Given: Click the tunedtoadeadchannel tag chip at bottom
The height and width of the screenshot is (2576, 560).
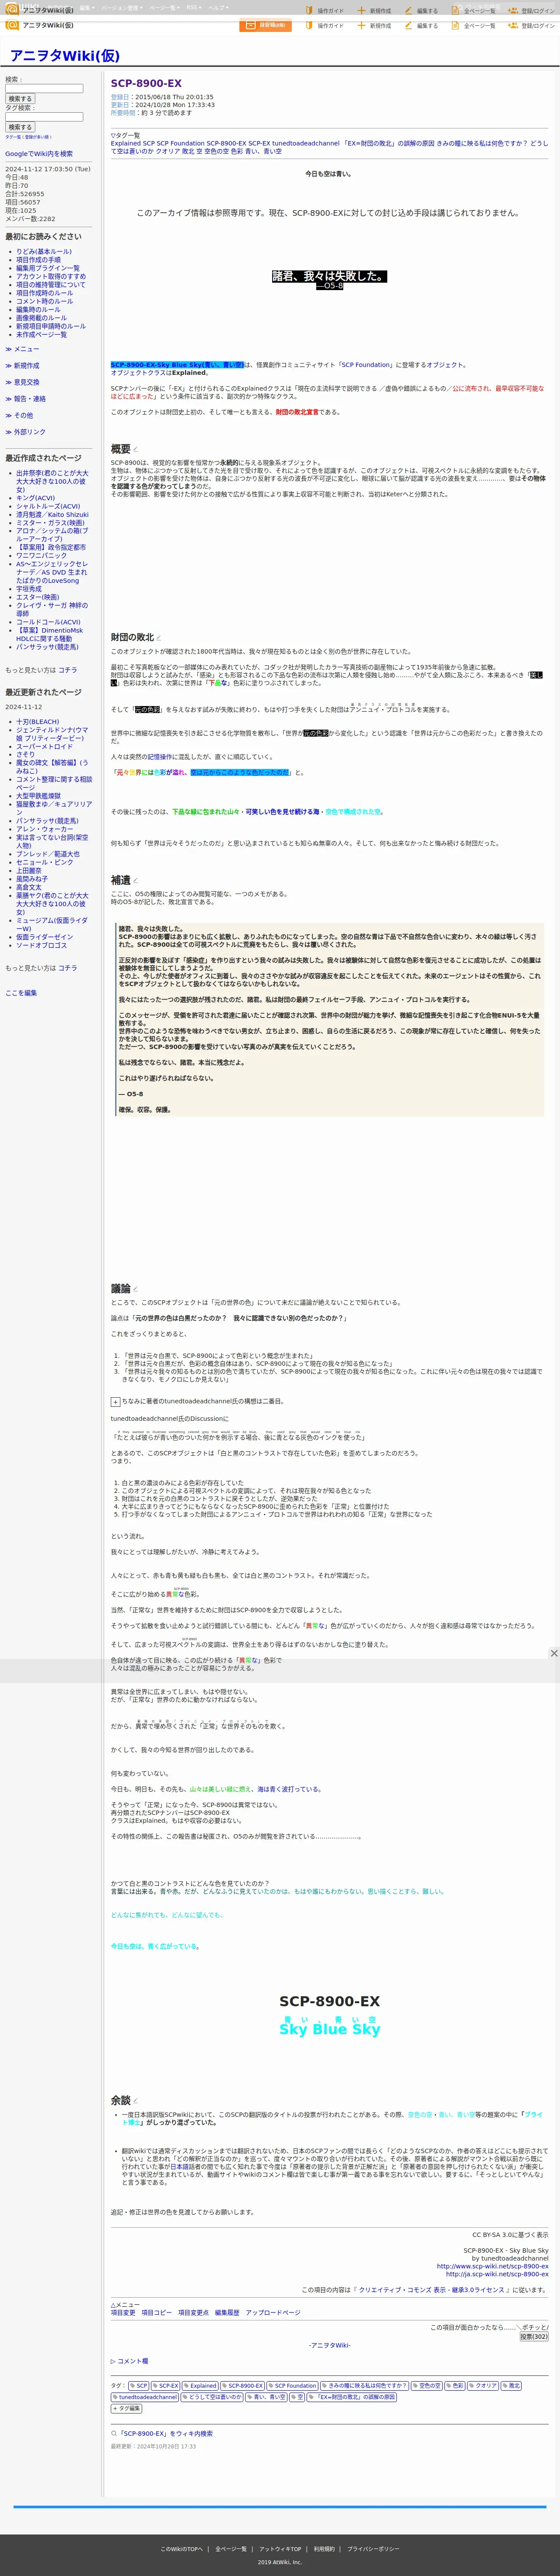Looking at the screenshot, I should pos(146,2397).
